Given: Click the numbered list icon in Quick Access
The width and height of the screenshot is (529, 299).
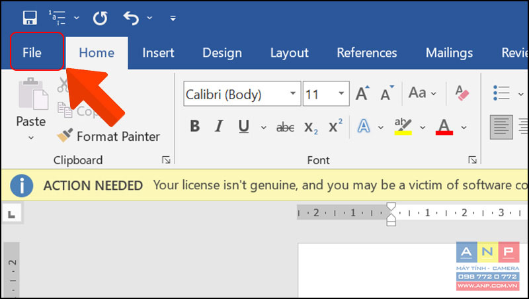Looking at the screenshot, I should click(57, 18).
